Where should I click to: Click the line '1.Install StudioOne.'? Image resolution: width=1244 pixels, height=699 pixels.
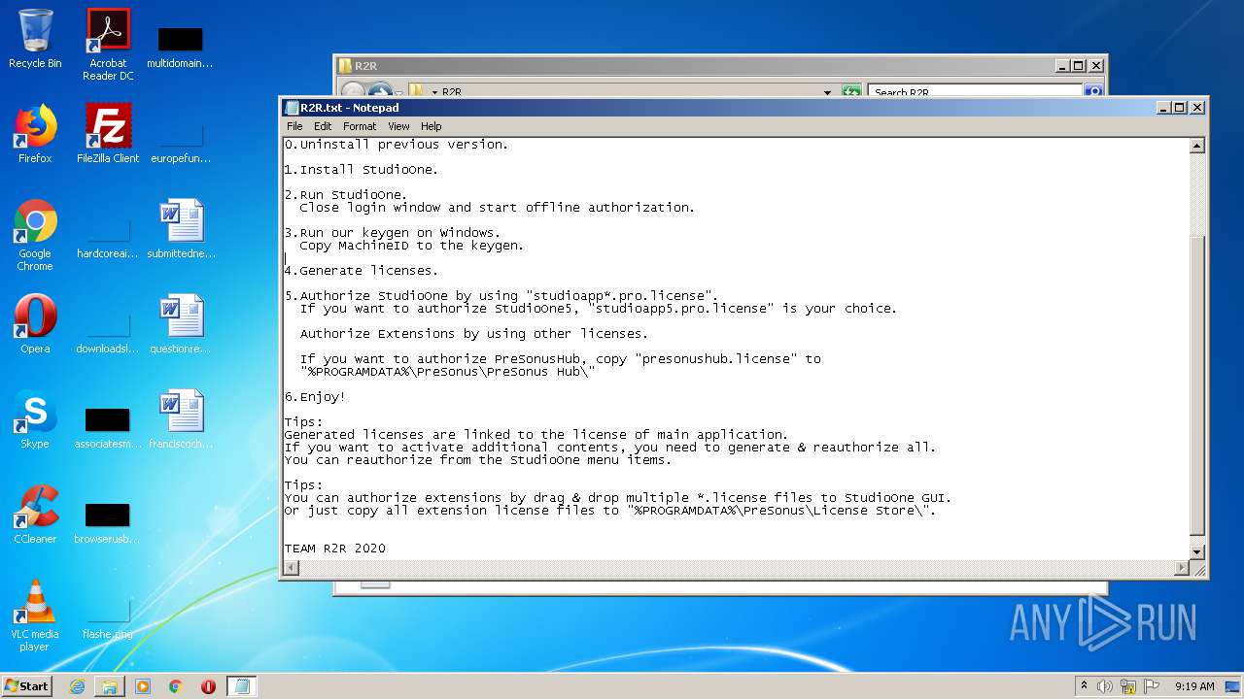click(x=362, y=170)
